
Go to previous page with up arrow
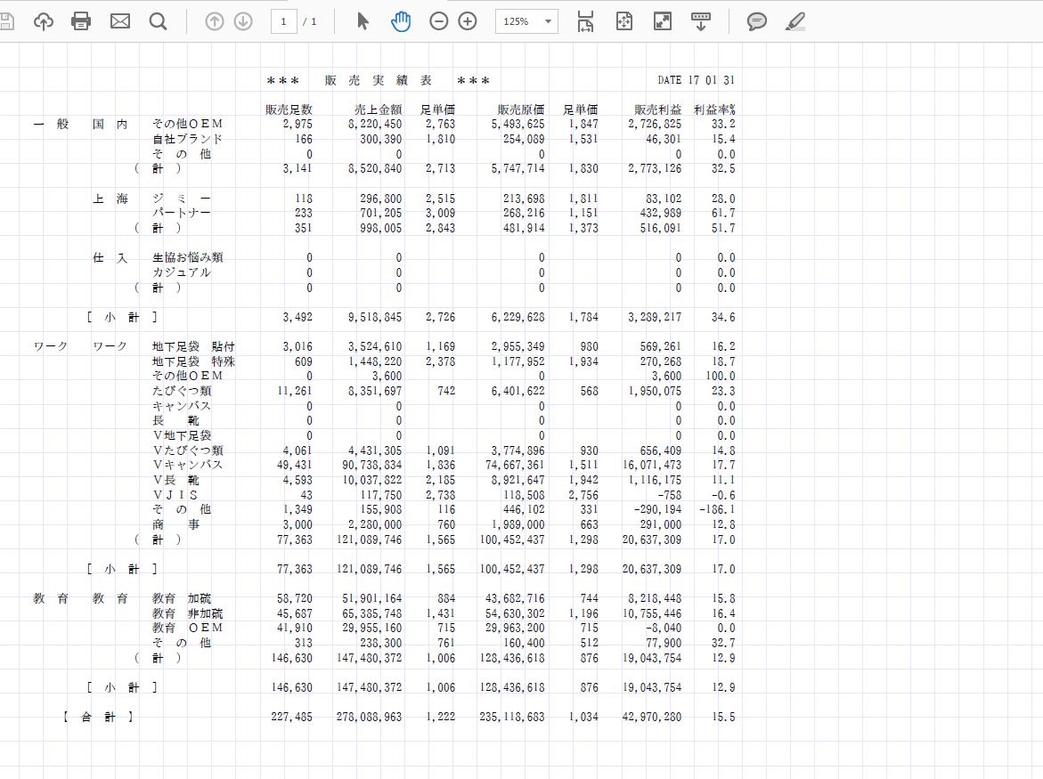(x=215, y=21)
